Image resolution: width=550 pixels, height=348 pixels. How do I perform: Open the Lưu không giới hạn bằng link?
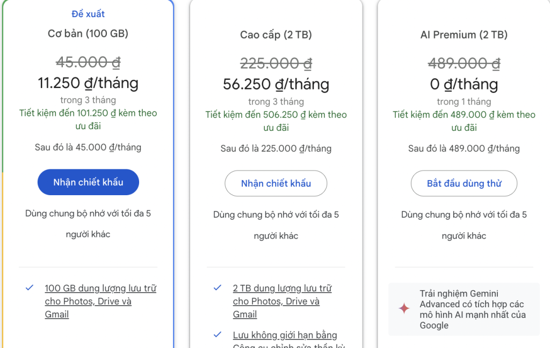point(285,335)
